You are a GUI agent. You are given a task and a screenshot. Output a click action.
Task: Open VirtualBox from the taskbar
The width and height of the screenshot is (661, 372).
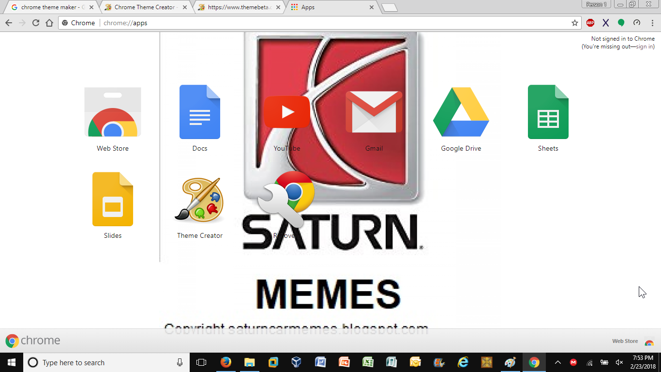[x=297, y=362]
